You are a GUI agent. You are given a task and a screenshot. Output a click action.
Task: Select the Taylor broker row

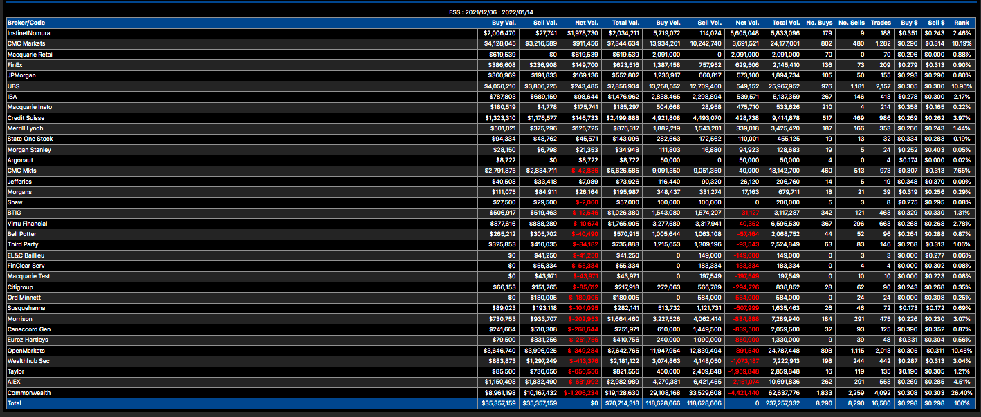(x=490, y=372)
